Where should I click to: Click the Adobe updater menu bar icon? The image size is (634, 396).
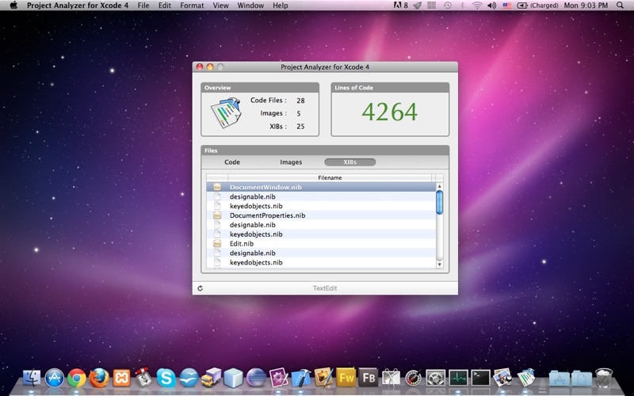click(x=400, y=6)
